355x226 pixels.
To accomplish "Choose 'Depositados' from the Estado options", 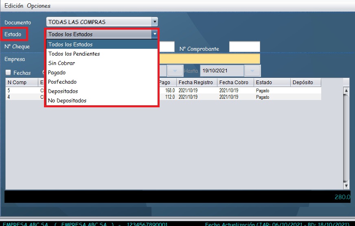I will (x=63, y=91).
